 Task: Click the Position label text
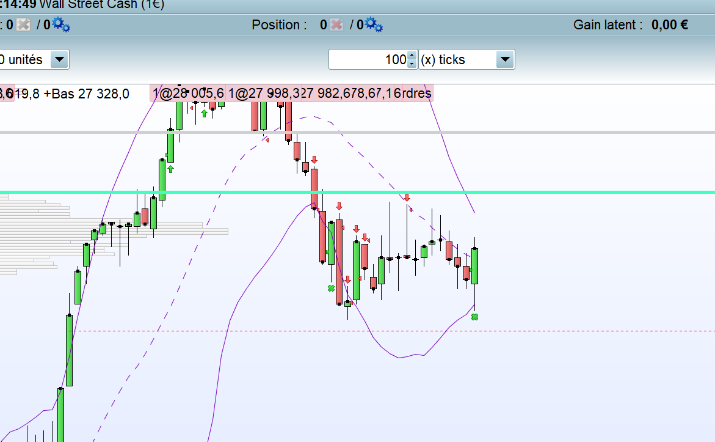tap(279, 24)
